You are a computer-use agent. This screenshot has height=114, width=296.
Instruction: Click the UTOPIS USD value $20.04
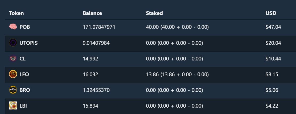click(x=273, y=43)
